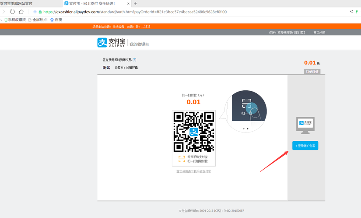Click the computer monitor Alipay icon
The image size is (361, 218).
(x=305, y=126)
